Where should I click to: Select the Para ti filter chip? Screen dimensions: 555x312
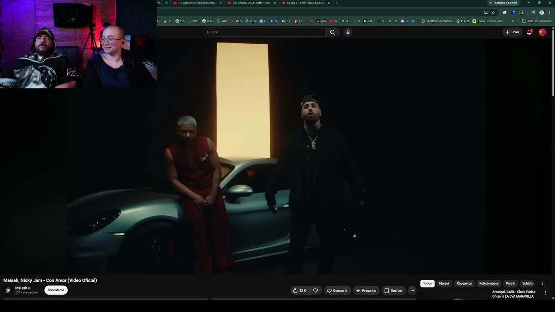pos(510,283)
